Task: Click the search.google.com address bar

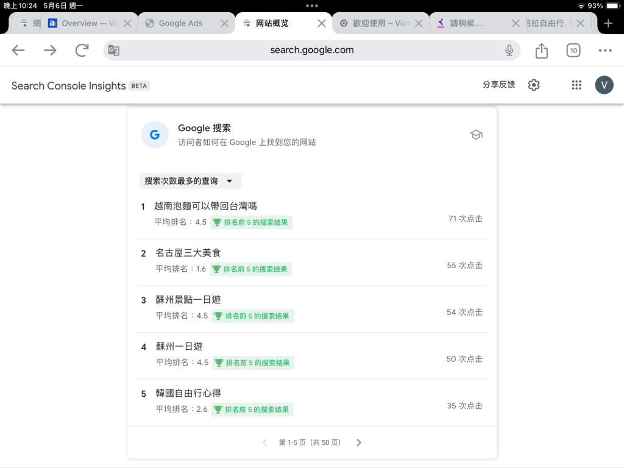Action: (312, 51)
